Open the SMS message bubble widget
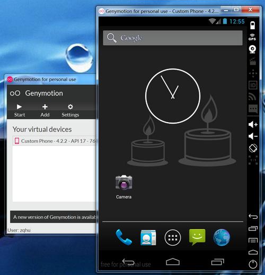265x275 pixels. point(253,109)
